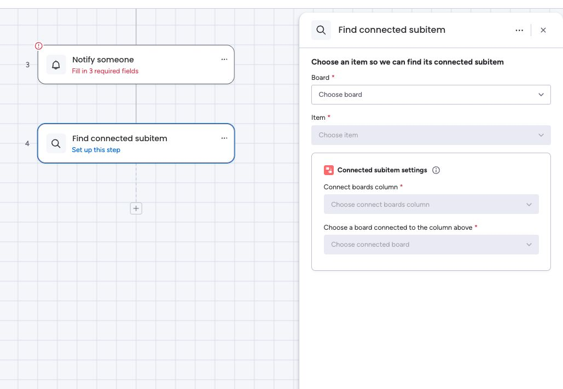
Task: Click the 'Set up this step' link
Action: click(96, 149)
